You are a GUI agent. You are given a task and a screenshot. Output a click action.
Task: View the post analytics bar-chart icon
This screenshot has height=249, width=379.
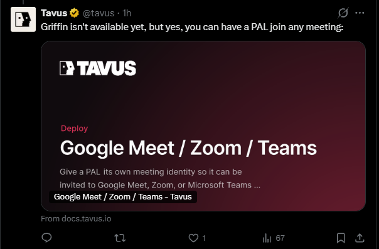tap(267, 238)
